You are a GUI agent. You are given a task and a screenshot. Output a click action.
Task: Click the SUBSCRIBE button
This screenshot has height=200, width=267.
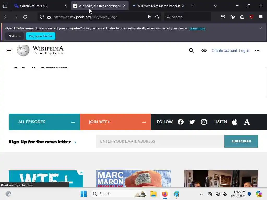pyautogui.click(x=241, y=141)
